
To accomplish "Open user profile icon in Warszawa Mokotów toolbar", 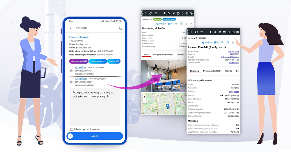I will [191, 13].
